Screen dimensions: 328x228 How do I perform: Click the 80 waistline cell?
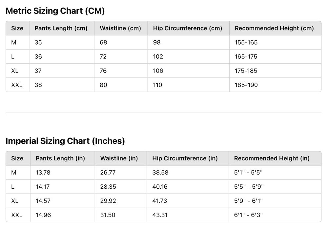click(103, 85)
